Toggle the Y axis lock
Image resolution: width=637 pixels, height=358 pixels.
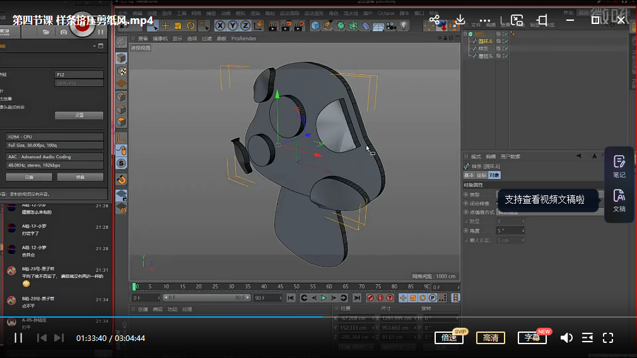tap(232, 26)
